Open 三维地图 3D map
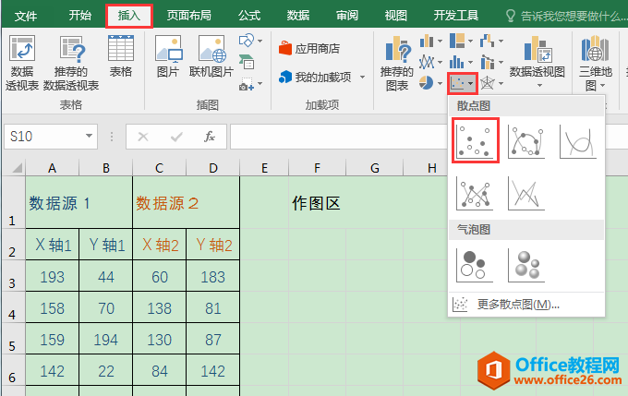 click(595, 63)
